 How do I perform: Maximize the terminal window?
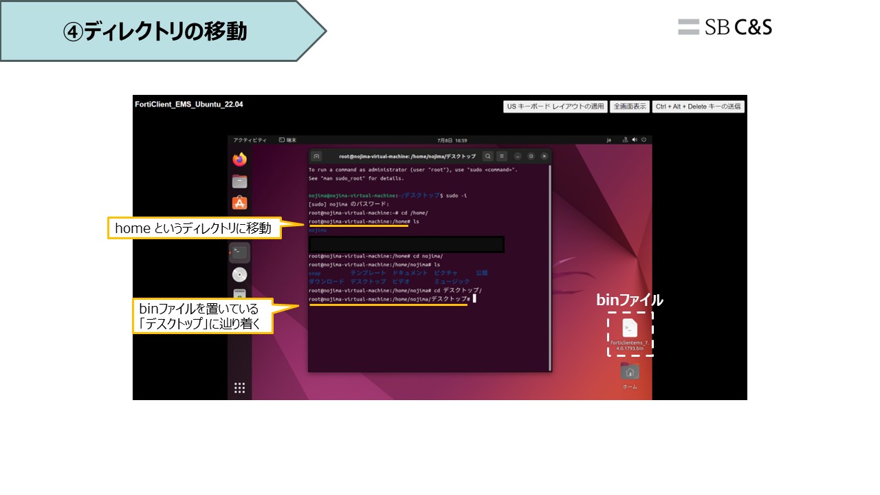click(x=531, y=156)
